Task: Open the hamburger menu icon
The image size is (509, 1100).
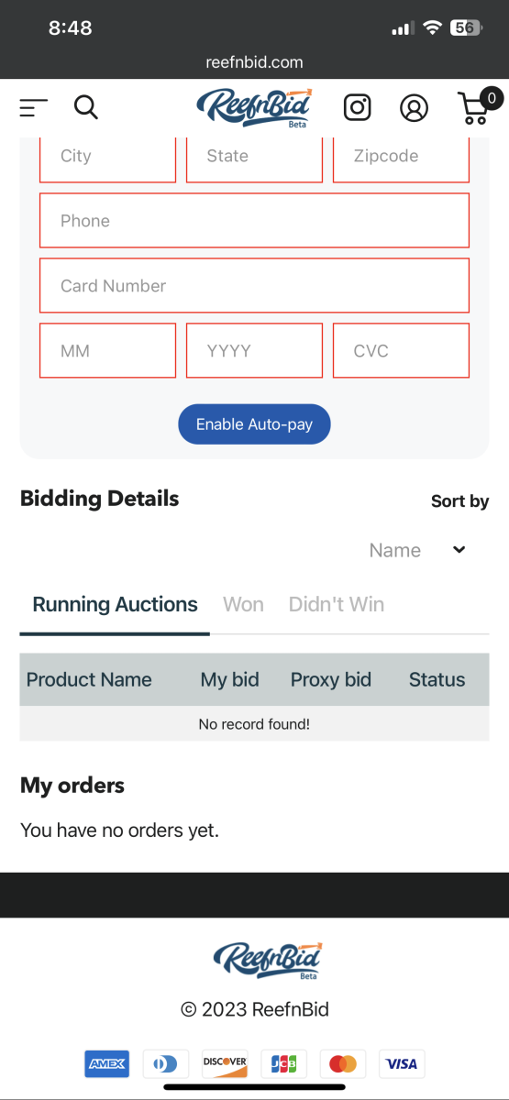Action: (x=33, y=108)
